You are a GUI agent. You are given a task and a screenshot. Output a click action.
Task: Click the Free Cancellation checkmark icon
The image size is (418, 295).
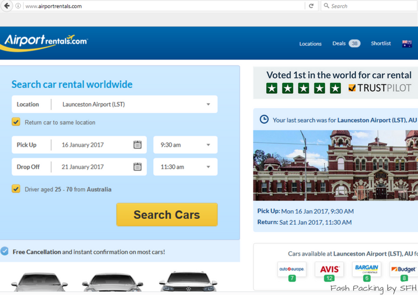[4, 251]
